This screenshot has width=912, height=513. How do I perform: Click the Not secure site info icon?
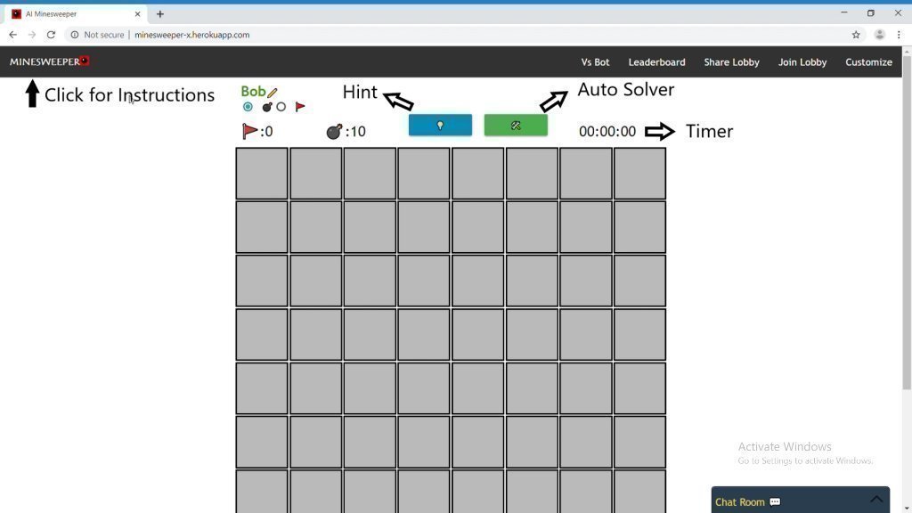(75, 35)
